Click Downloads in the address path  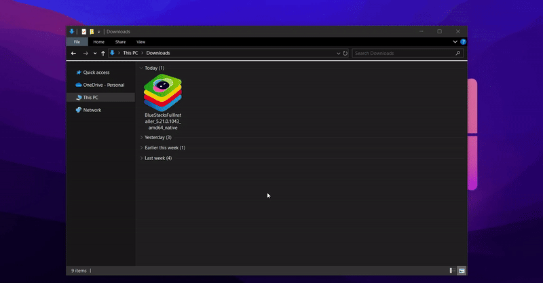pos(158,53)
